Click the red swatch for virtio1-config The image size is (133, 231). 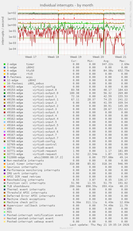coord(5,87)
